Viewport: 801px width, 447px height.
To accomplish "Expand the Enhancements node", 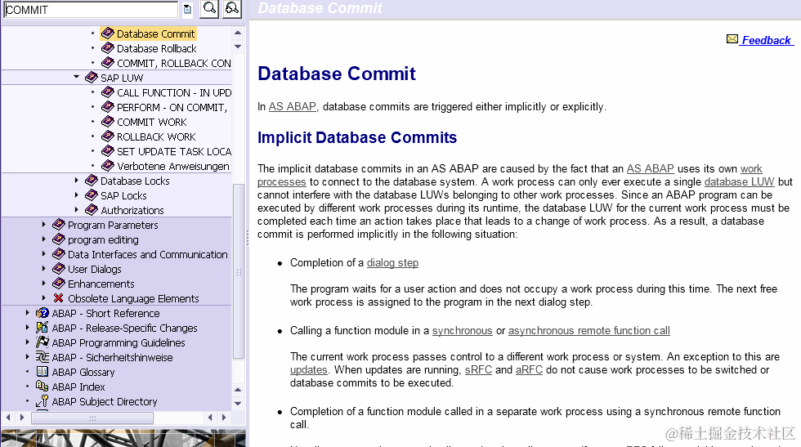I will pyautogui.click(x=43, y=283).
